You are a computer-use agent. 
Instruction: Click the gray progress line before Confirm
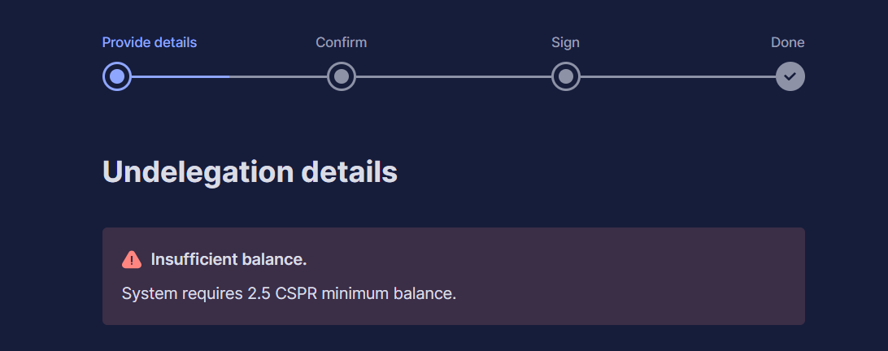pyautogui.click(x=278, y=76)
